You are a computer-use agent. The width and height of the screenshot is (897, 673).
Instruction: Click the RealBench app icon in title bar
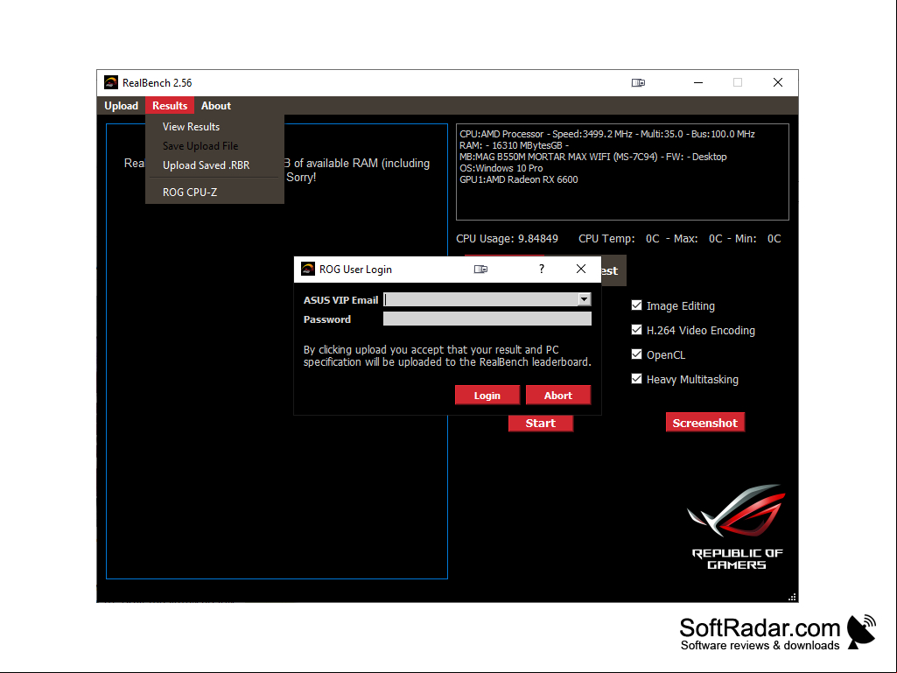tap(111, 83)
